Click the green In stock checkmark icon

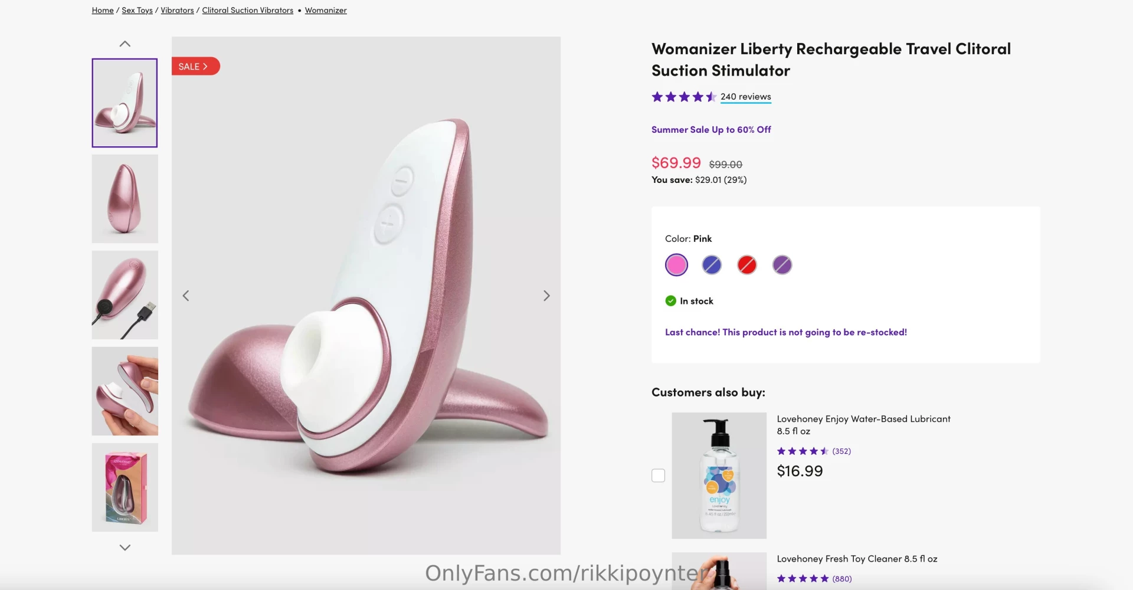670,300
